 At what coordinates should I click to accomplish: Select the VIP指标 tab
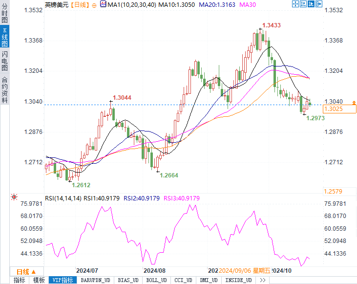tap(63, 280)
